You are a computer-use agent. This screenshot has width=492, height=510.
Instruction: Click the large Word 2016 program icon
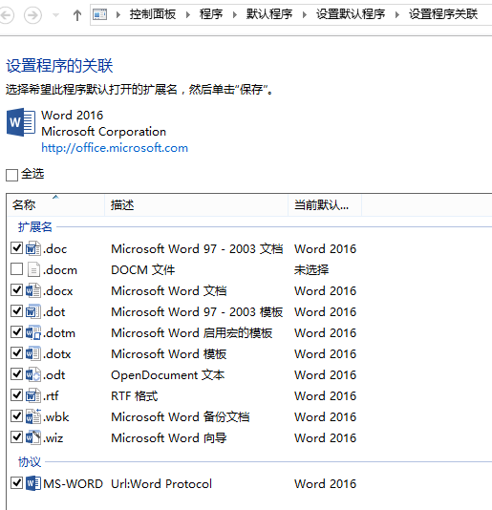[21, 122]
